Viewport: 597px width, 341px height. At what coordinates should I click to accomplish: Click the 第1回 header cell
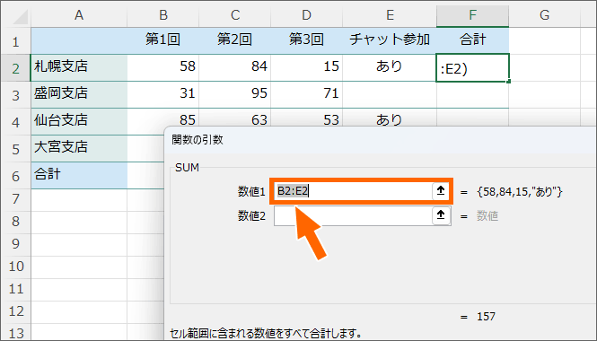pyautogui.click(x=163, y=40)
